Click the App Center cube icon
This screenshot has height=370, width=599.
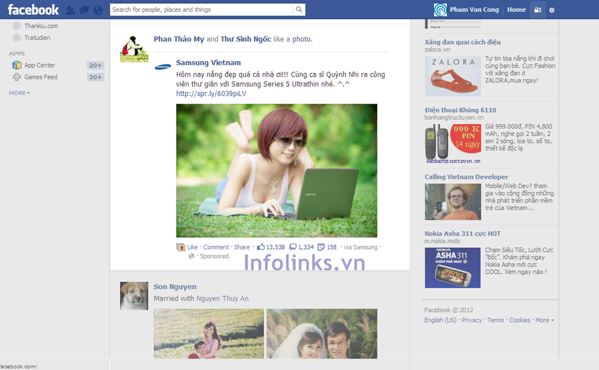(x=16, y=65)
